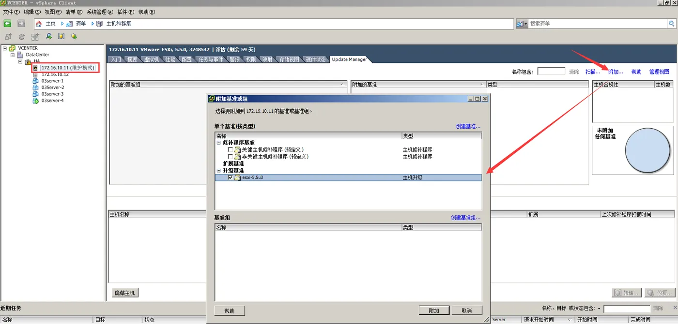Open the arrow before 主机和群集 in breadcrumb
This screenshot has width=678, height=324.
[92, 24]
